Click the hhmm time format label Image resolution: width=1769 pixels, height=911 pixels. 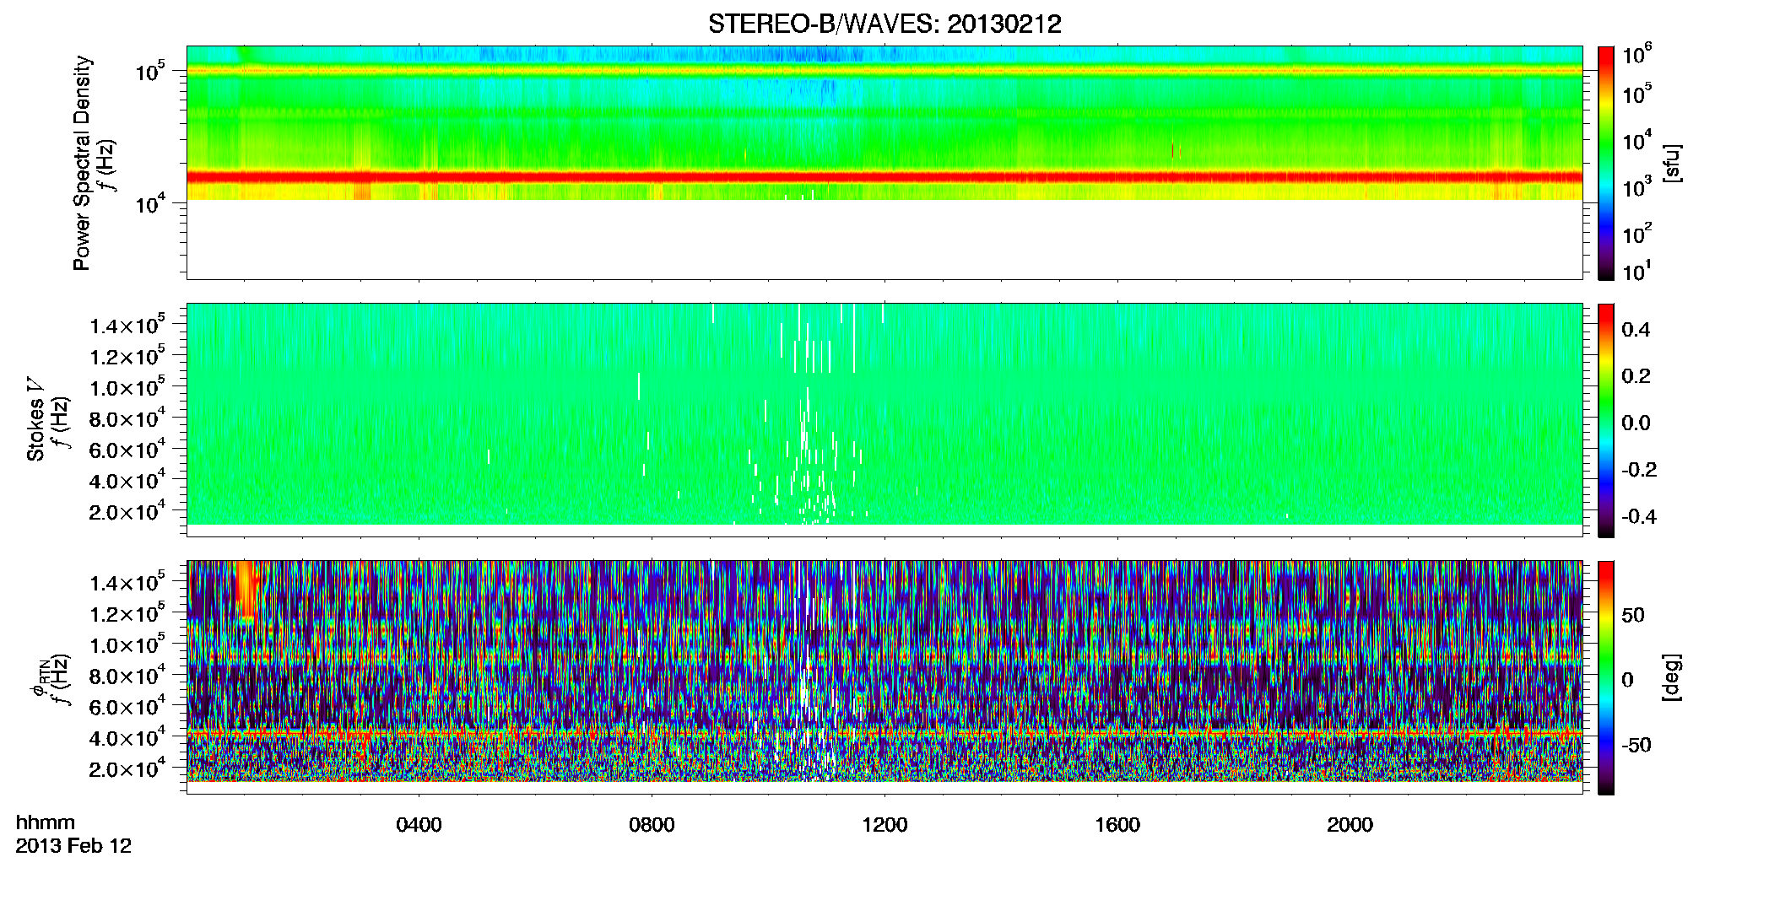(x=46, y=822)
